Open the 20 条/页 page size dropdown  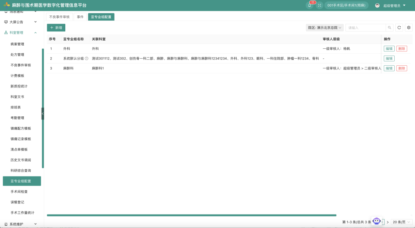(x=402, y=222)
